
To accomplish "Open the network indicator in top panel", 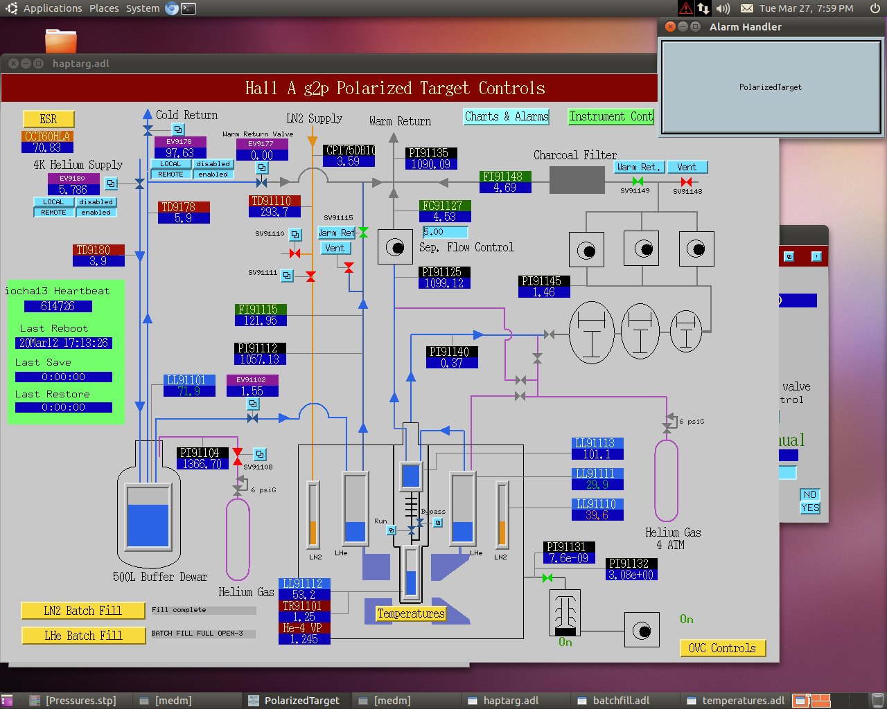I will click(703, 8).
